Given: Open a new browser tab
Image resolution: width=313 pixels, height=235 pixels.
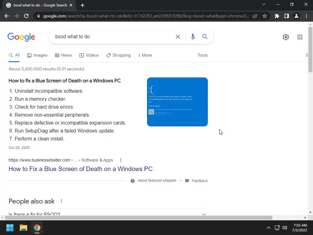Looking at the screenshot, I should pyautogui.click(x=83, y=5).
